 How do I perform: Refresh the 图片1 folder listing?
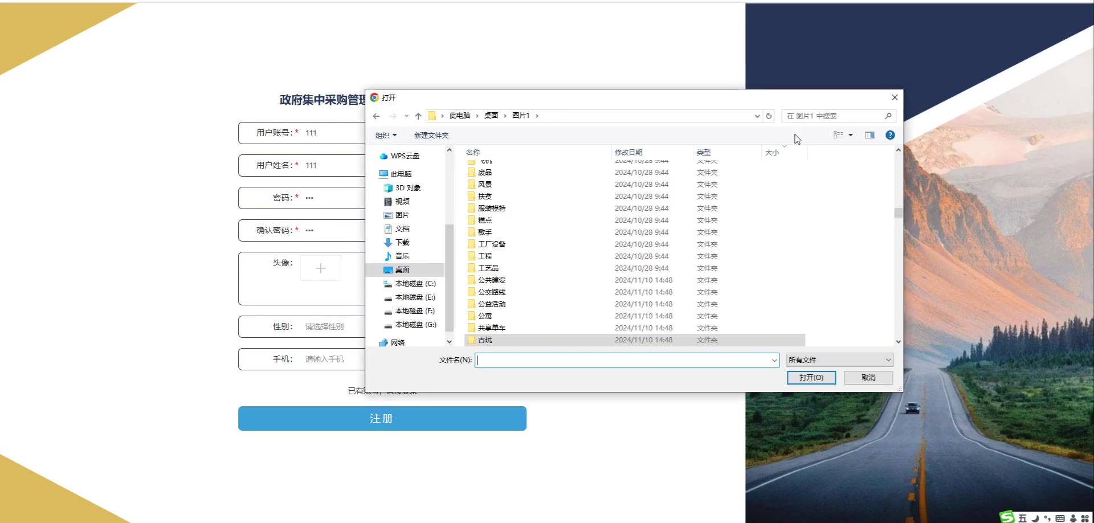[x=769, y=116]
